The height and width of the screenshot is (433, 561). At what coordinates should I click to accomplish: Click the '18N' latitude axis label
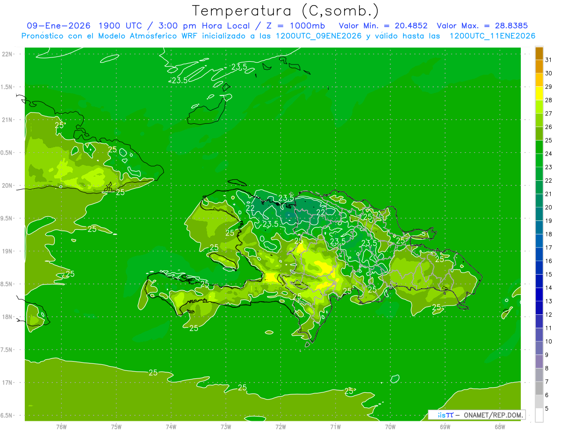7,317
